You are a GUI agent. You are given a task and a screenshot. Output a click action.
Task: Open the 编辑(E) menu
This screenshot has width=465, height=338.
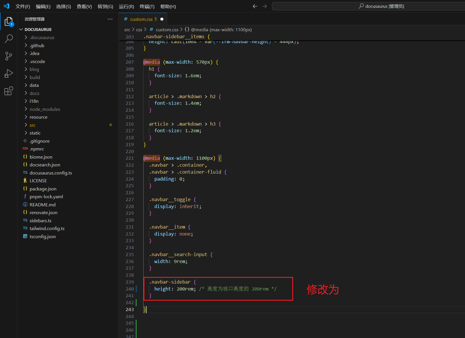(43, 6)
